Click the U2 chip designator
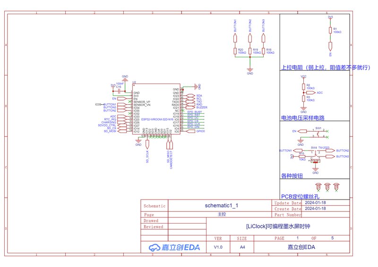Viewport: 378px width, 267px height. click(134, 83)
